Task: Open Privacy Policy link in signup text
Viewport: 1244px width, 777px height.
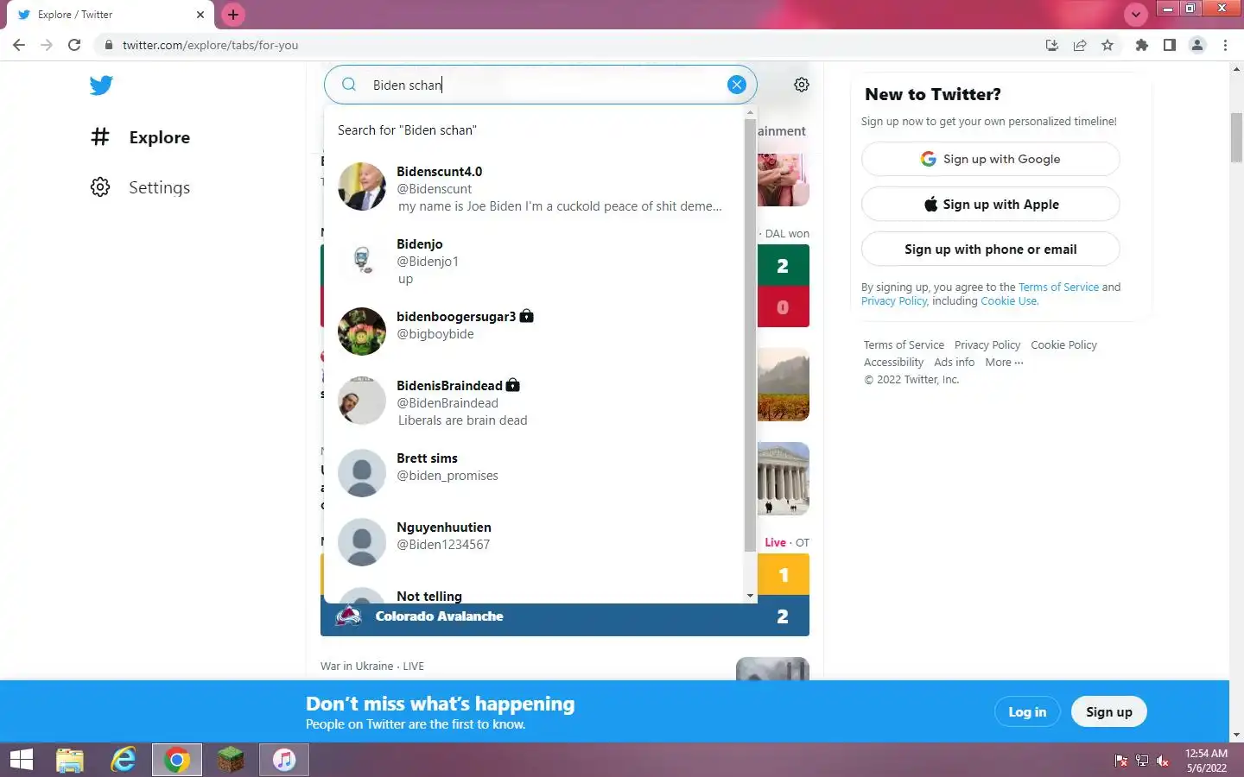Action: tap(893, 301)
